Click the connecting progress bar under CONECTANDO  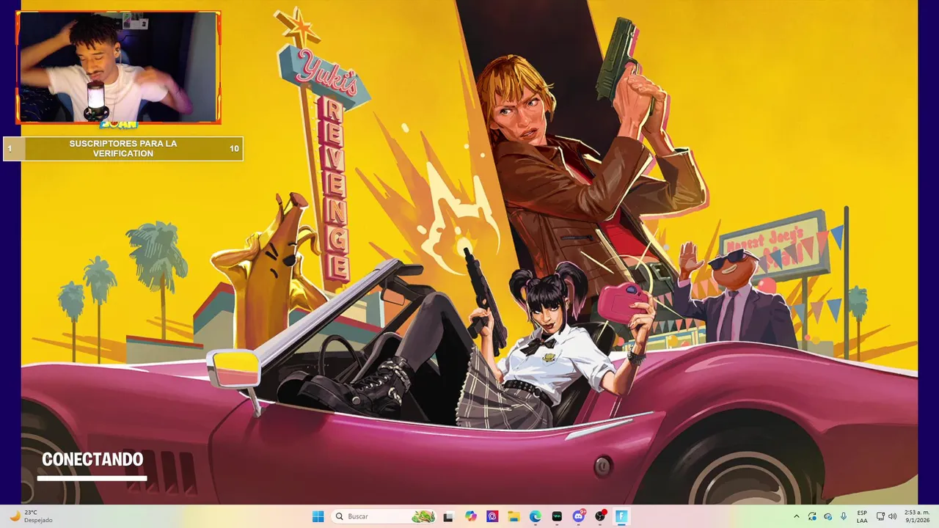[x=92, y=478]
